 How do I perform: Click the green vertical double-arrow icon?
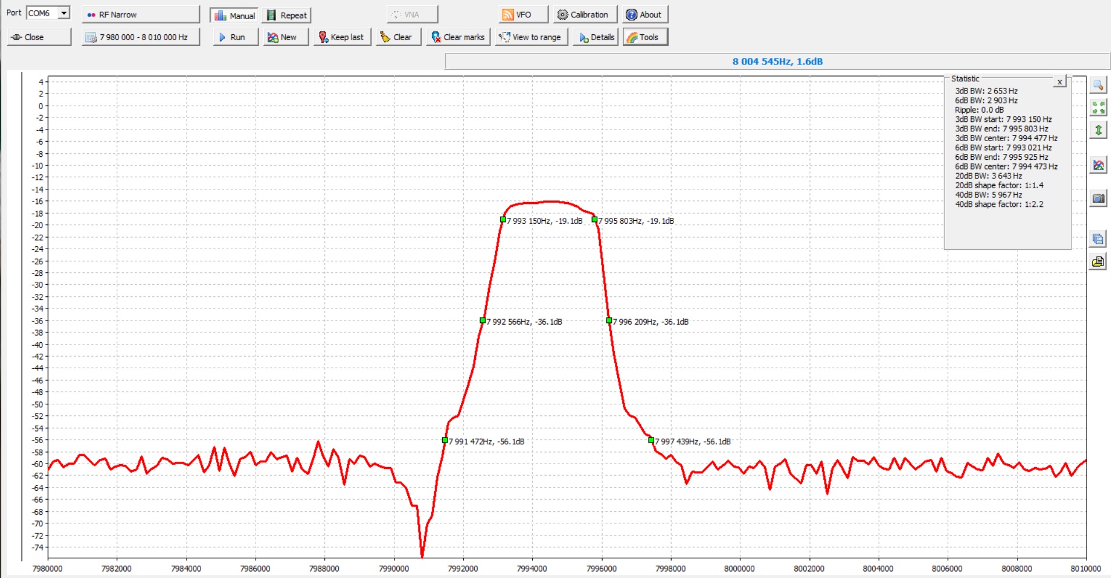point(1098,130)
